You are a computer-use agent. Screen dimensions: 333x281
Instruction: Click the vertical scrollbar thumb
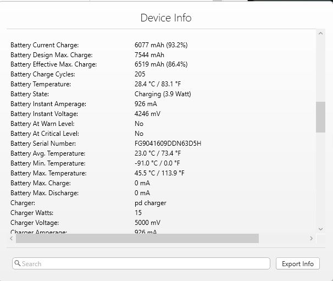(x=321, y=117)
